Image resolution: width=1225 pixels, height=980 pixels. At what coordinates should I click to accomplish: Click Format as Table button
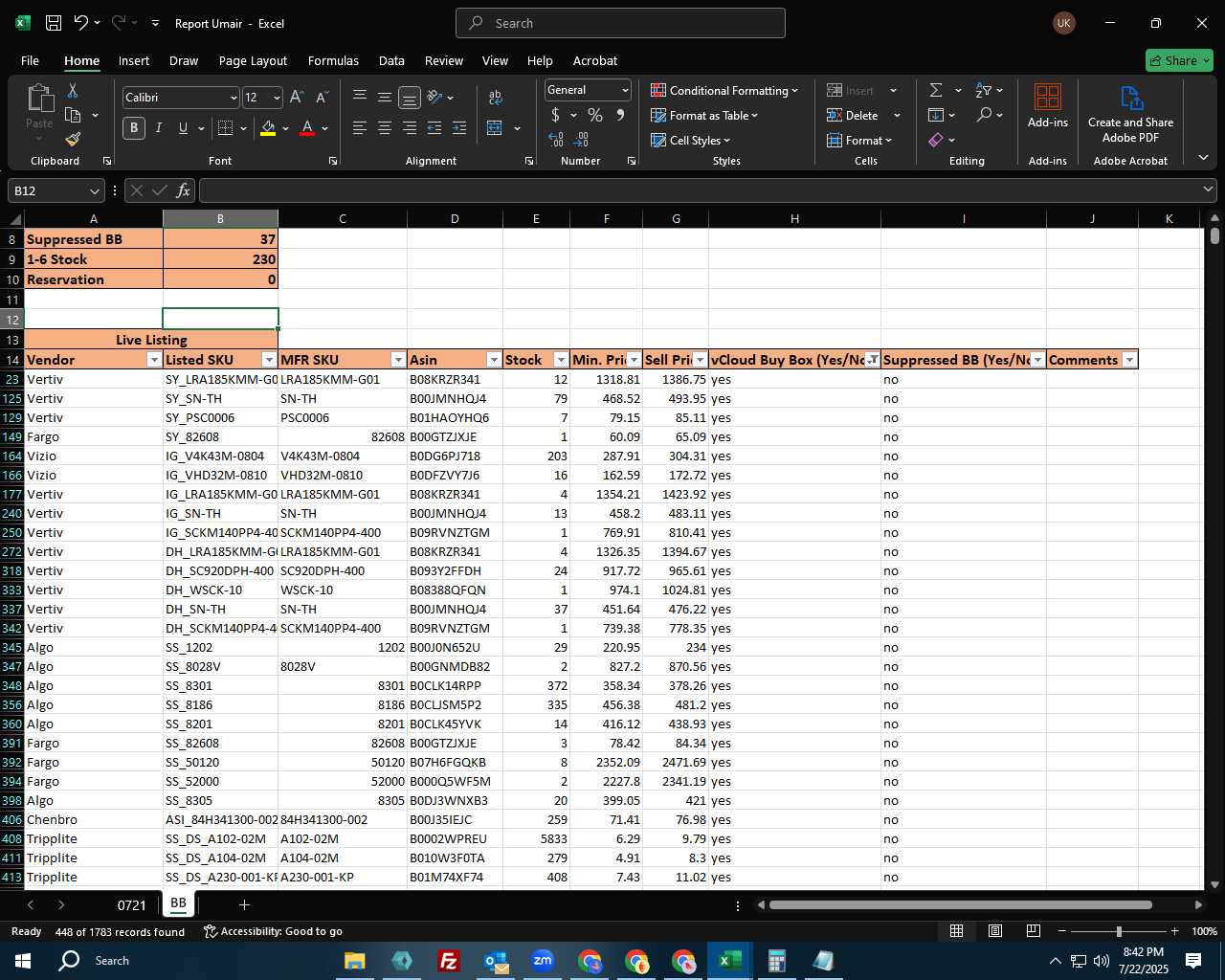point(705,115)
